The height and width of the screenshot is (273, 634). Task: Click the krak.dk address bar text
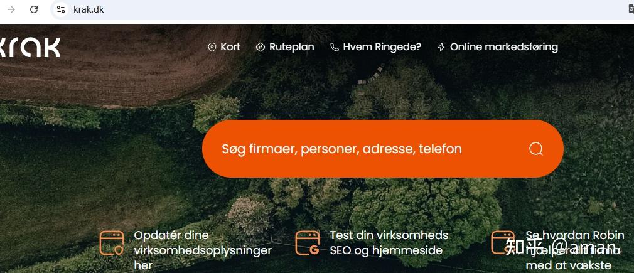click(89, 9)
